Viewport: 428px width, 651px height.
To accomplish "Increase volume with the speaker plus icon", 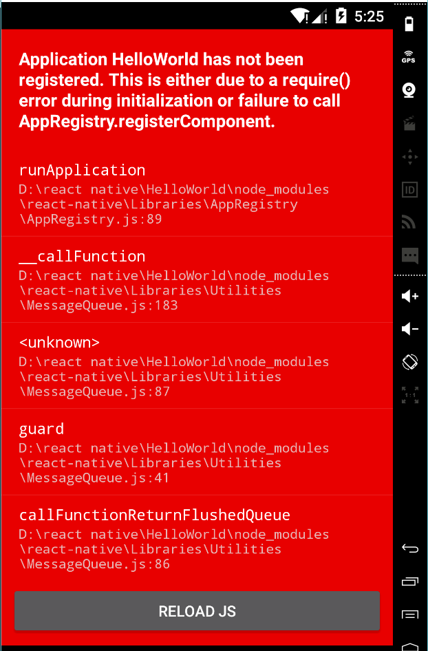I will click(x=409, y=296).
